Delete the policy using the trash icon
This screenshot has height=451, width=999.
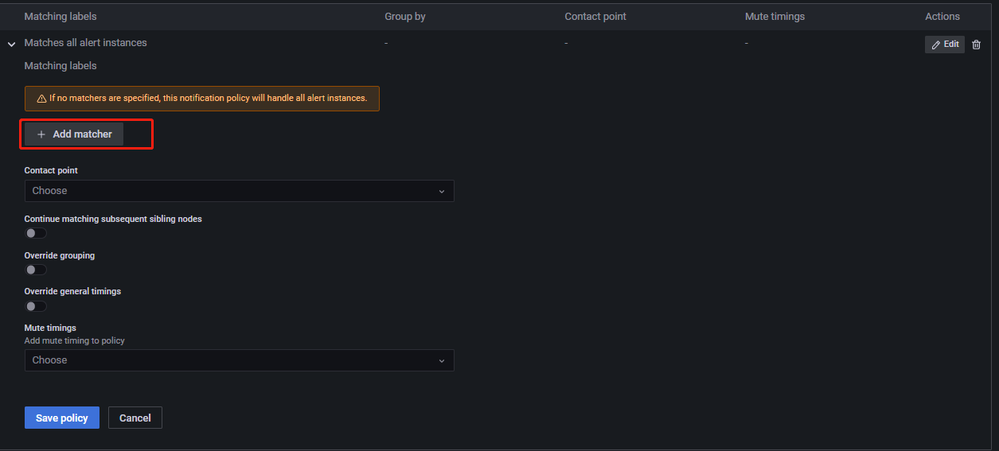(x=976, y=45)
